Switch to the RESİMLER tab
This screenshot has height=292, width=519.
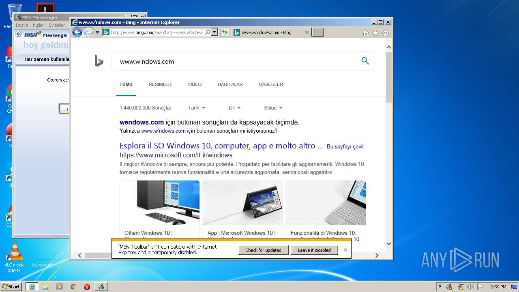[x=160, y=84]
